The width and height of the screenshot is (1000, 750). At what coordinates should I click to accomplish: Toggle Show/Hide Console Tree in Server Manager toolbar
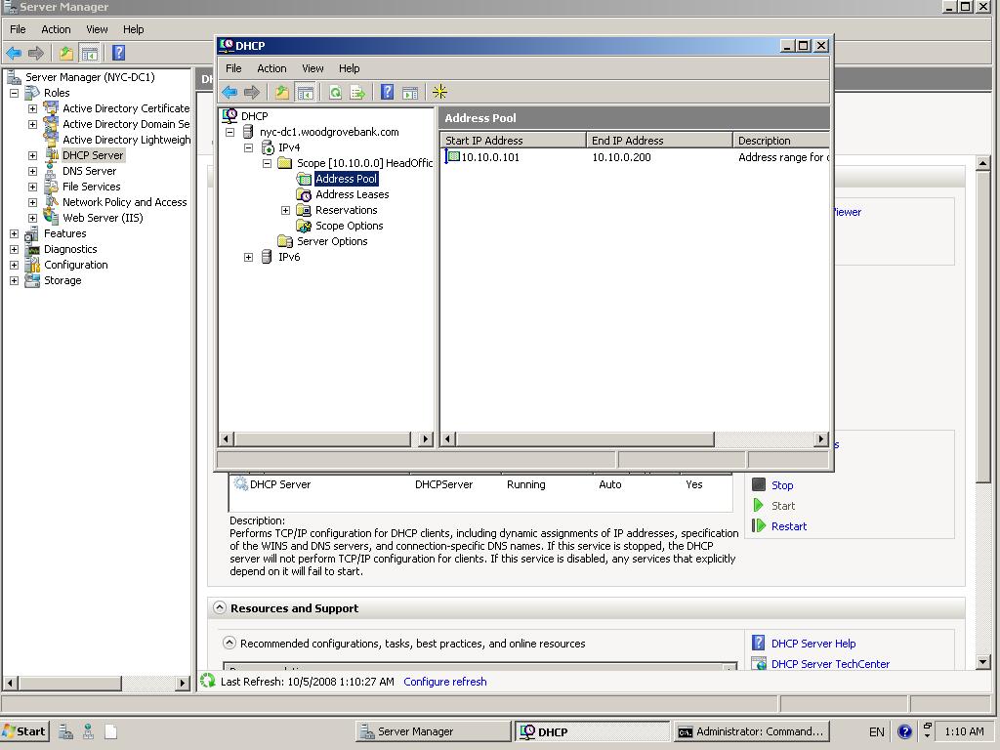pos(90,53)
